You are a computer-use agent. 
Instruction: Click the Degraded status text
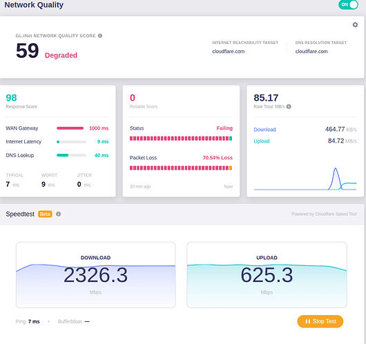point(61,55)
